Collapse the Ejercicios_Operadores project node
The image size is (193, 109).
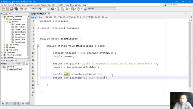(2, 17)
